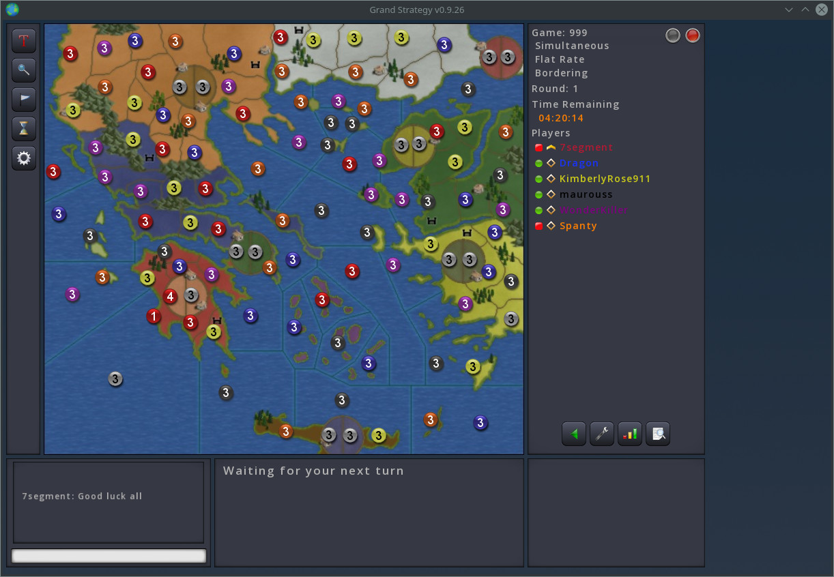The height and width of the screenshot is (577, 834).
Task: Click the green back arrow below the player list
Action: 573,434
